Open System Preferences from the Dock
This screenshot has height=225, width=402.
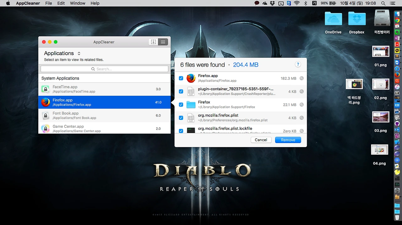pyautogui.click(x=397, y=190)
